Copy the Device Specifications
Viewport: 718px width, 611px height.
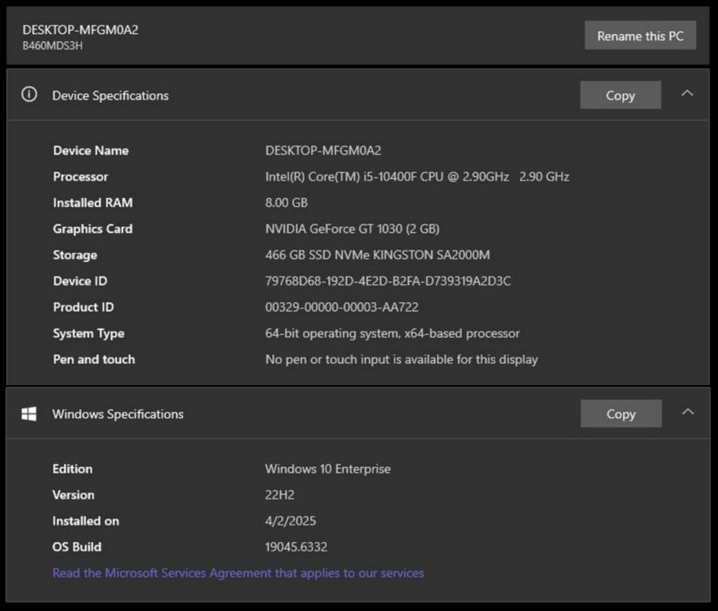pos(620,95)
